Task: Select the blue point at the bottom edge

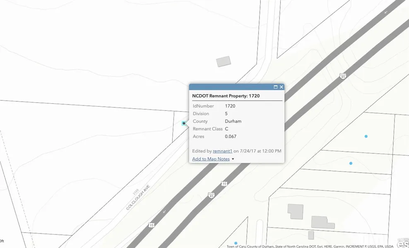Action: tap(236, 243)
